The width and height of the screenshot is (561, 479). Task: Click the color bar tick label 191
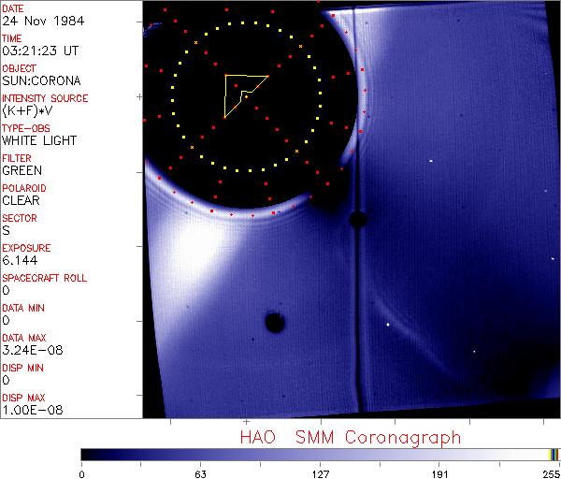coord(439,473)
